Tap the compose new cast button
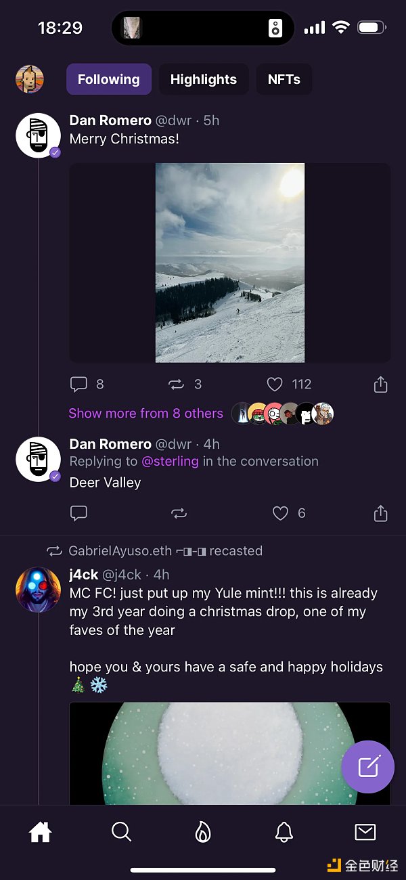This screenshot has width=406, height=880. coord(368,766)
